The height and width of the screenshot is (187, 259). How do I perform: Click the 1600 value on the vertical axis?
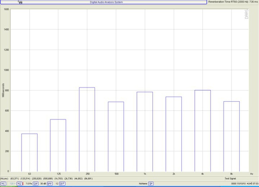point(6,9)
